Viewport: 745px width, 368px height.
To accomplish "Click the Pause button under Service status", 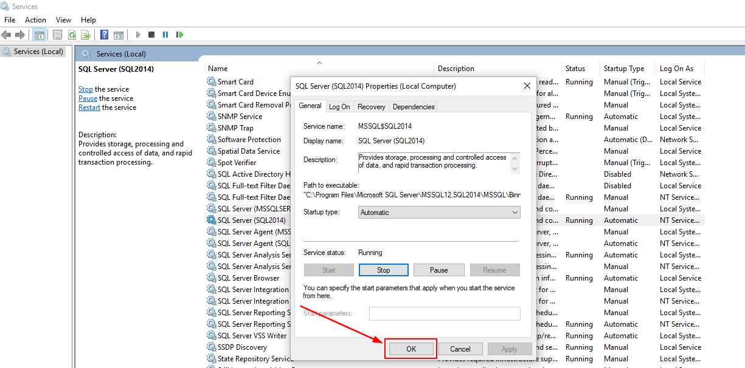I will click(x=439, y=270).
